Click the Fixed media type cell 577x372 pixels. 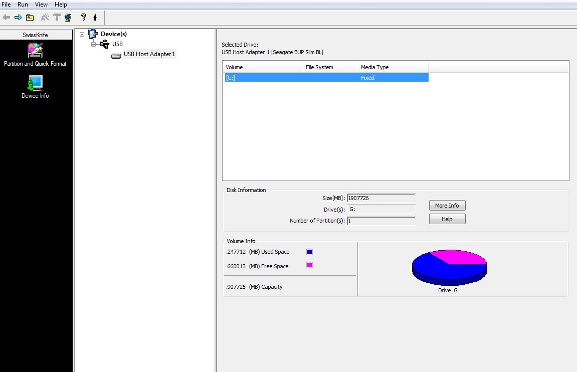pos(367,78)
